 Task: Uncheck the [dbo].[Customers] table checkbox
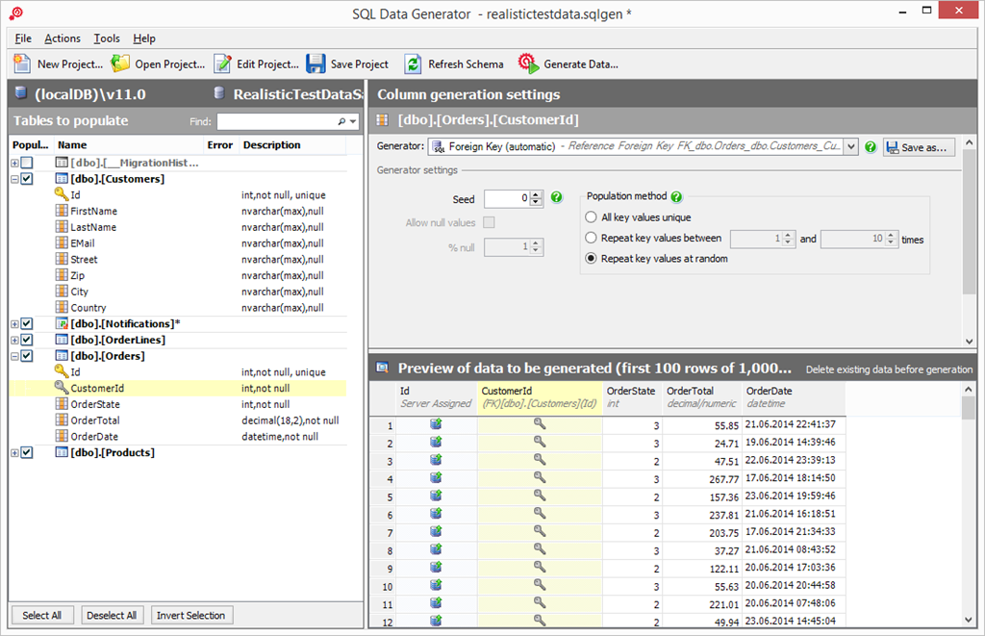(x=27, y=179)
